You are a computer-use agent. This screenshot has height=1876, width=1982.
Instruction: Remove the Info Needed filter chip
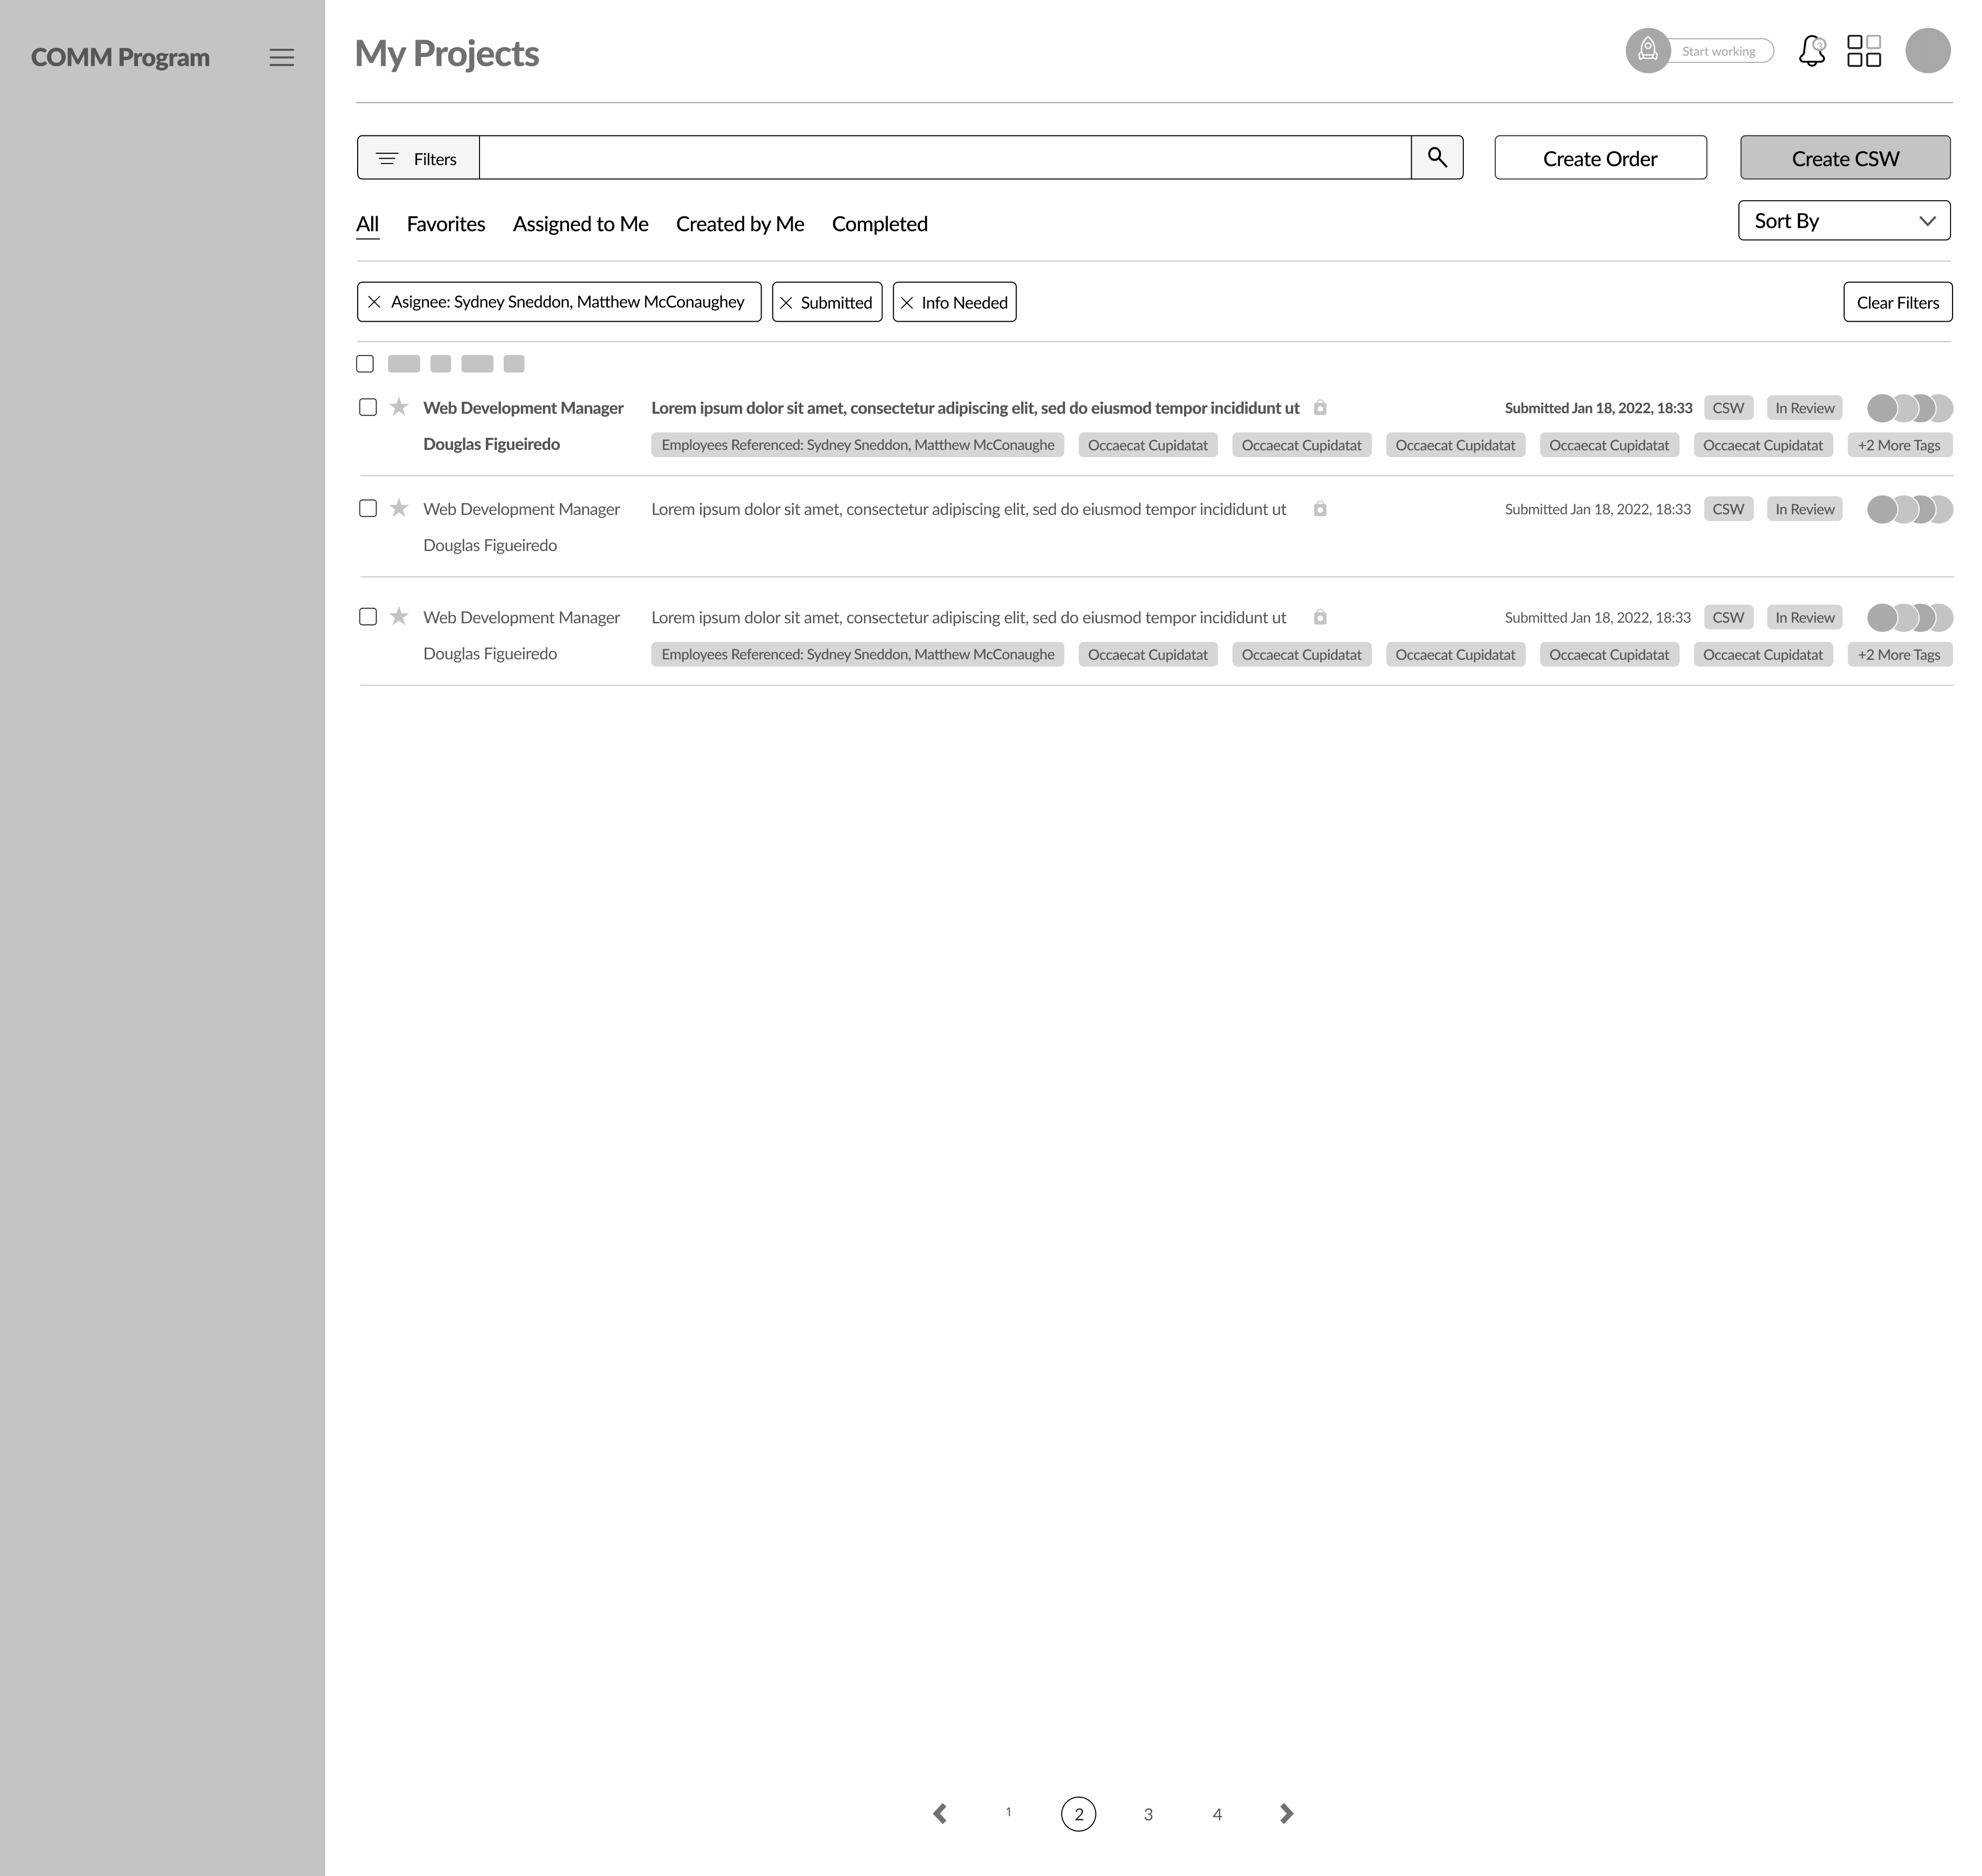tap(907, 303)
